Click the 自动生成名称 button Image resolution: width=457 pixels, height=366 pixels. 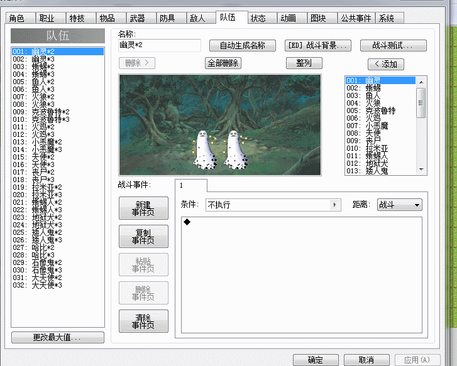point(243,45)
